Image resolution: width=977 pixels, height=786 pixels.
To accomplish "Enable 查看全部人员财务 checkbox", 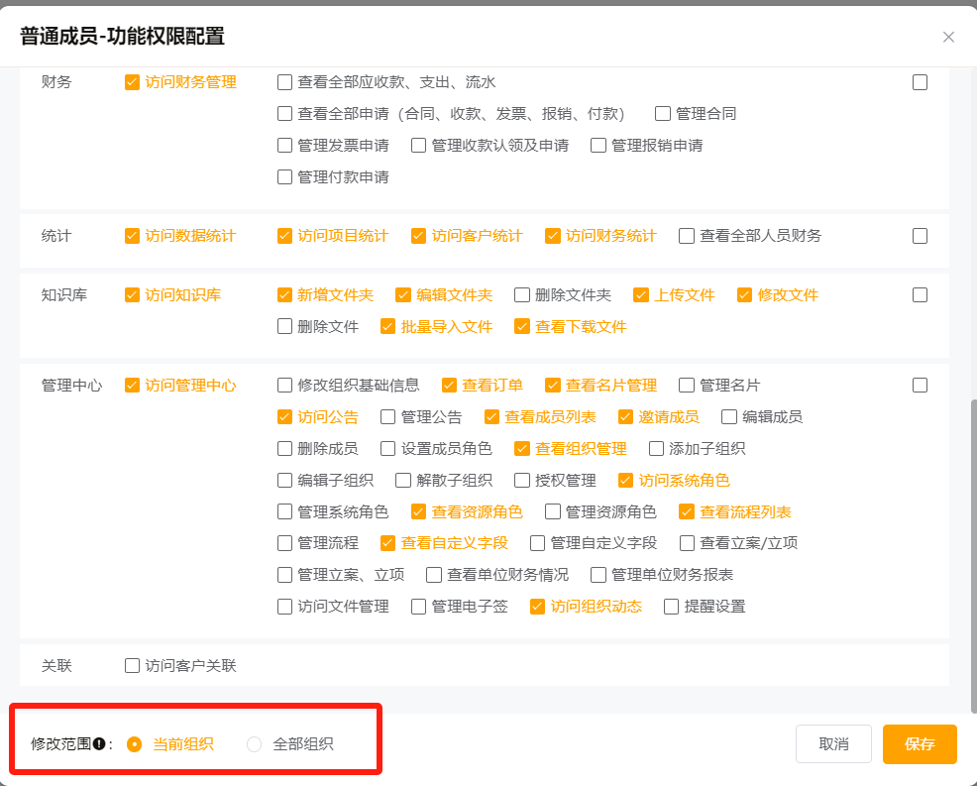I will click(687, 236).
